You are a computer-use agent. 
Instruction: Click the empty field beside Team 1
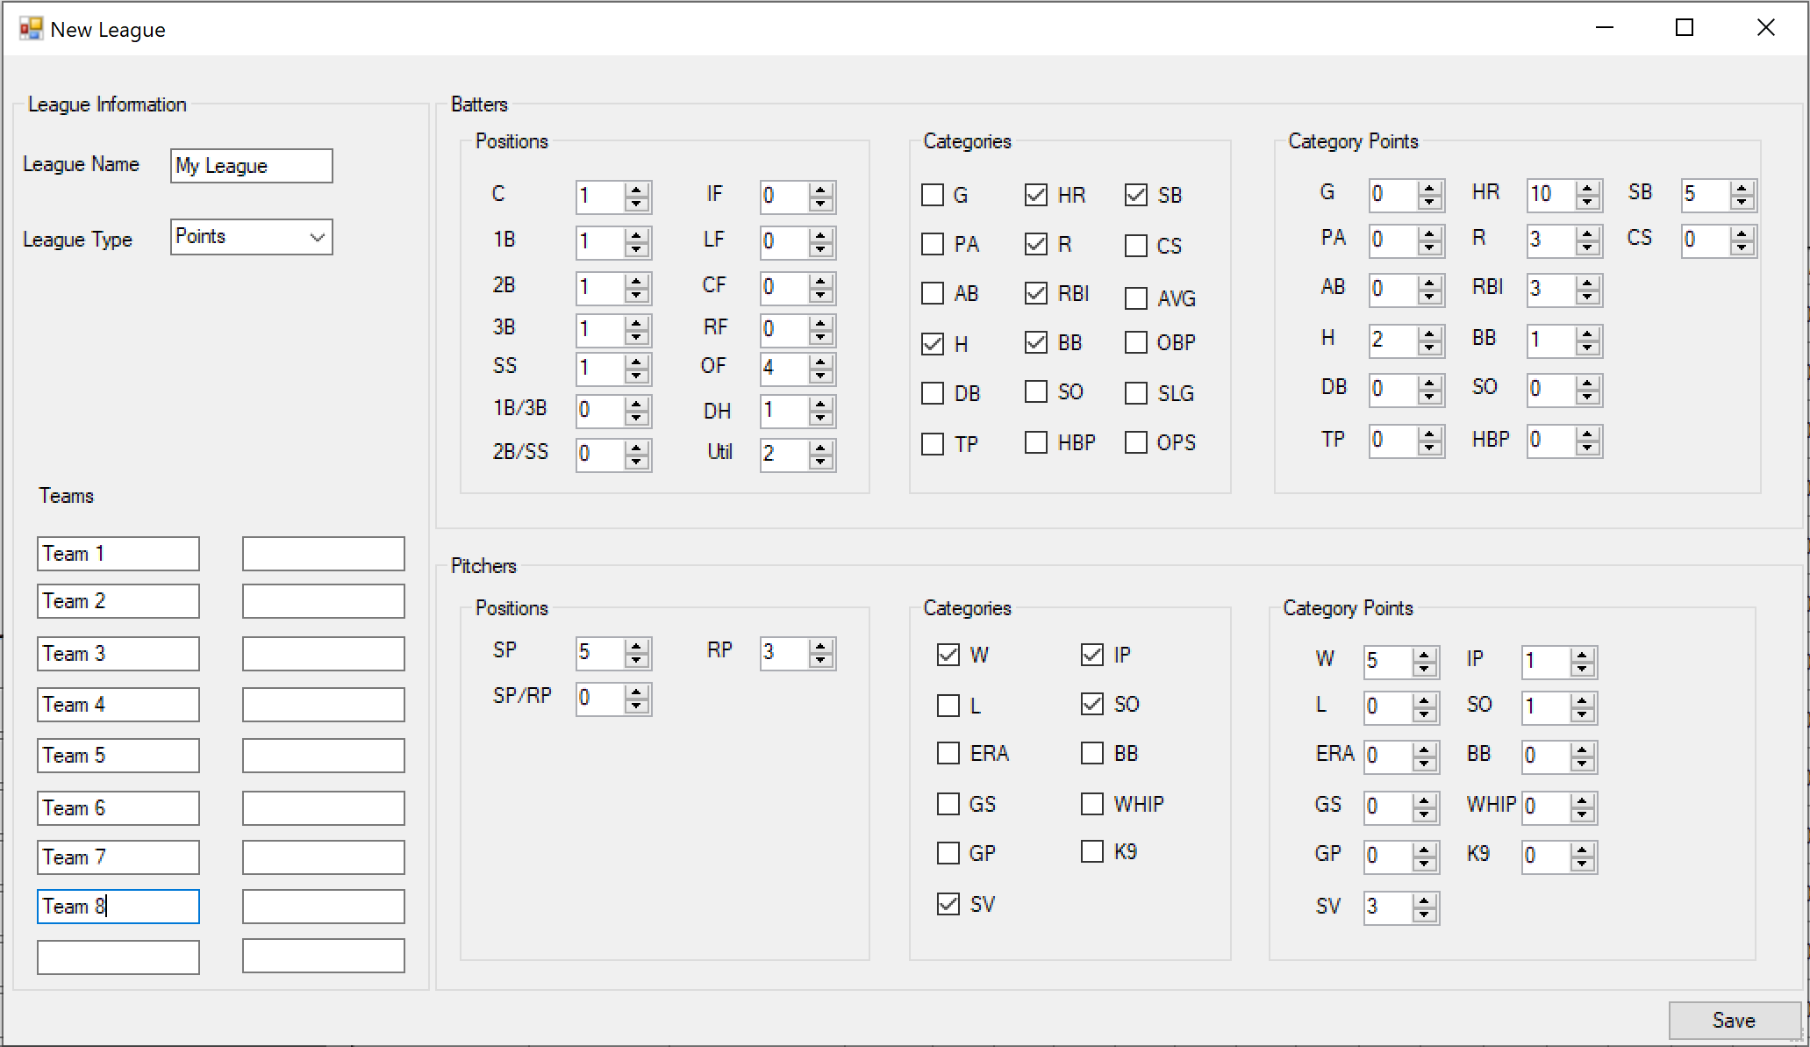point(324,554)
